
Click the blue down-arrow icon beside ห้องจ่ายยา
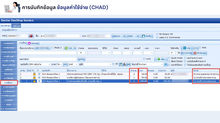pos(166,64)
